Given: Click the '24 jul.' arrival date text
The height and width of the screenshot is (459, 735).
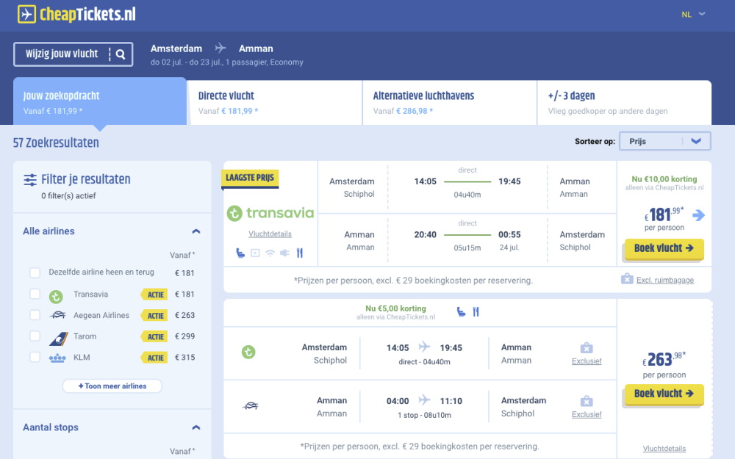Looking at the screenshot, I should tap(509, 247).
